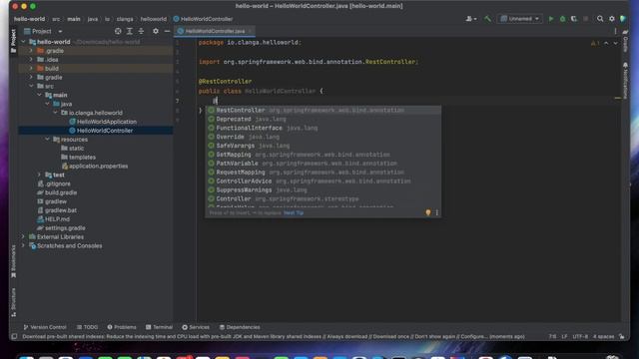The width and height of the screenshot is (639, 359).
Task: Hide the Project panel minus icon
Action: [167, 31]
